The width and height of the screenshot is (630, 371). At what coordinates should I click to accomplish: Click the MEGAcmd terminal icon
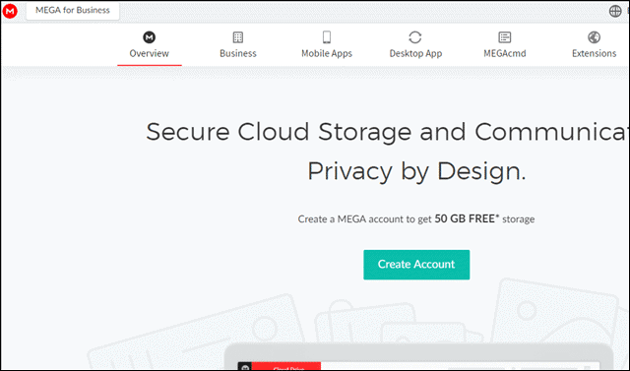[505, 37]
